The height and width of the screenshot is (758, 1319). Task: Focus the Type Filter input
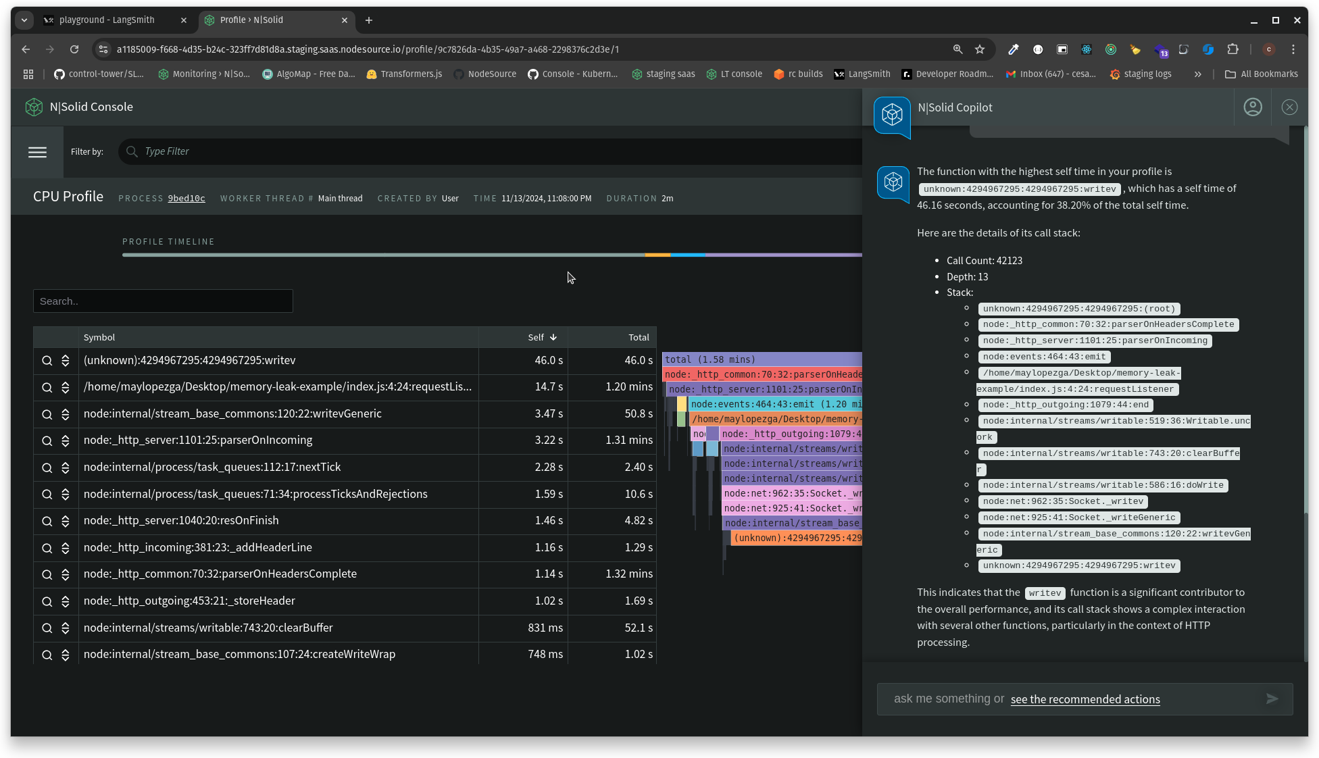coord(490,151)
